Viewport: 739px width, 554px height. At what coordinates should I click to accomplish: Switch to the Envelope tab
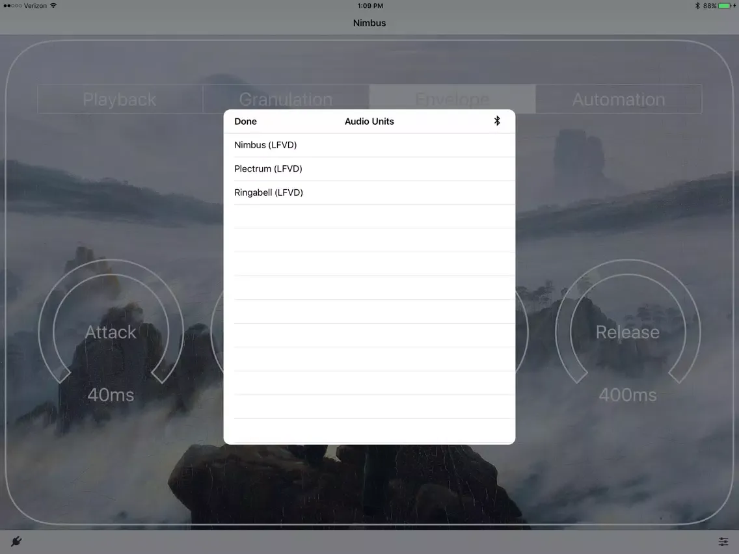[453, 99]
